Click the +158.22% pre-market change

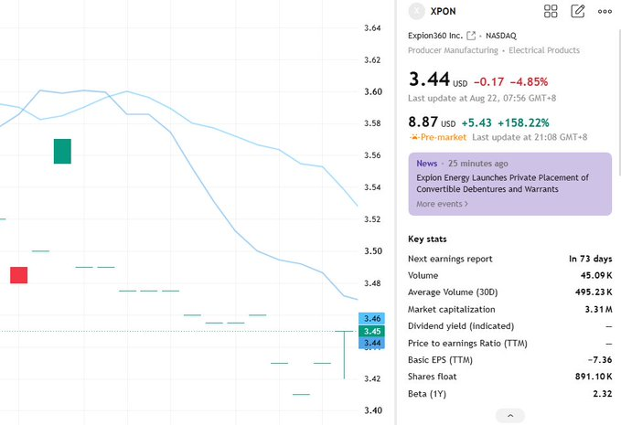523,123
